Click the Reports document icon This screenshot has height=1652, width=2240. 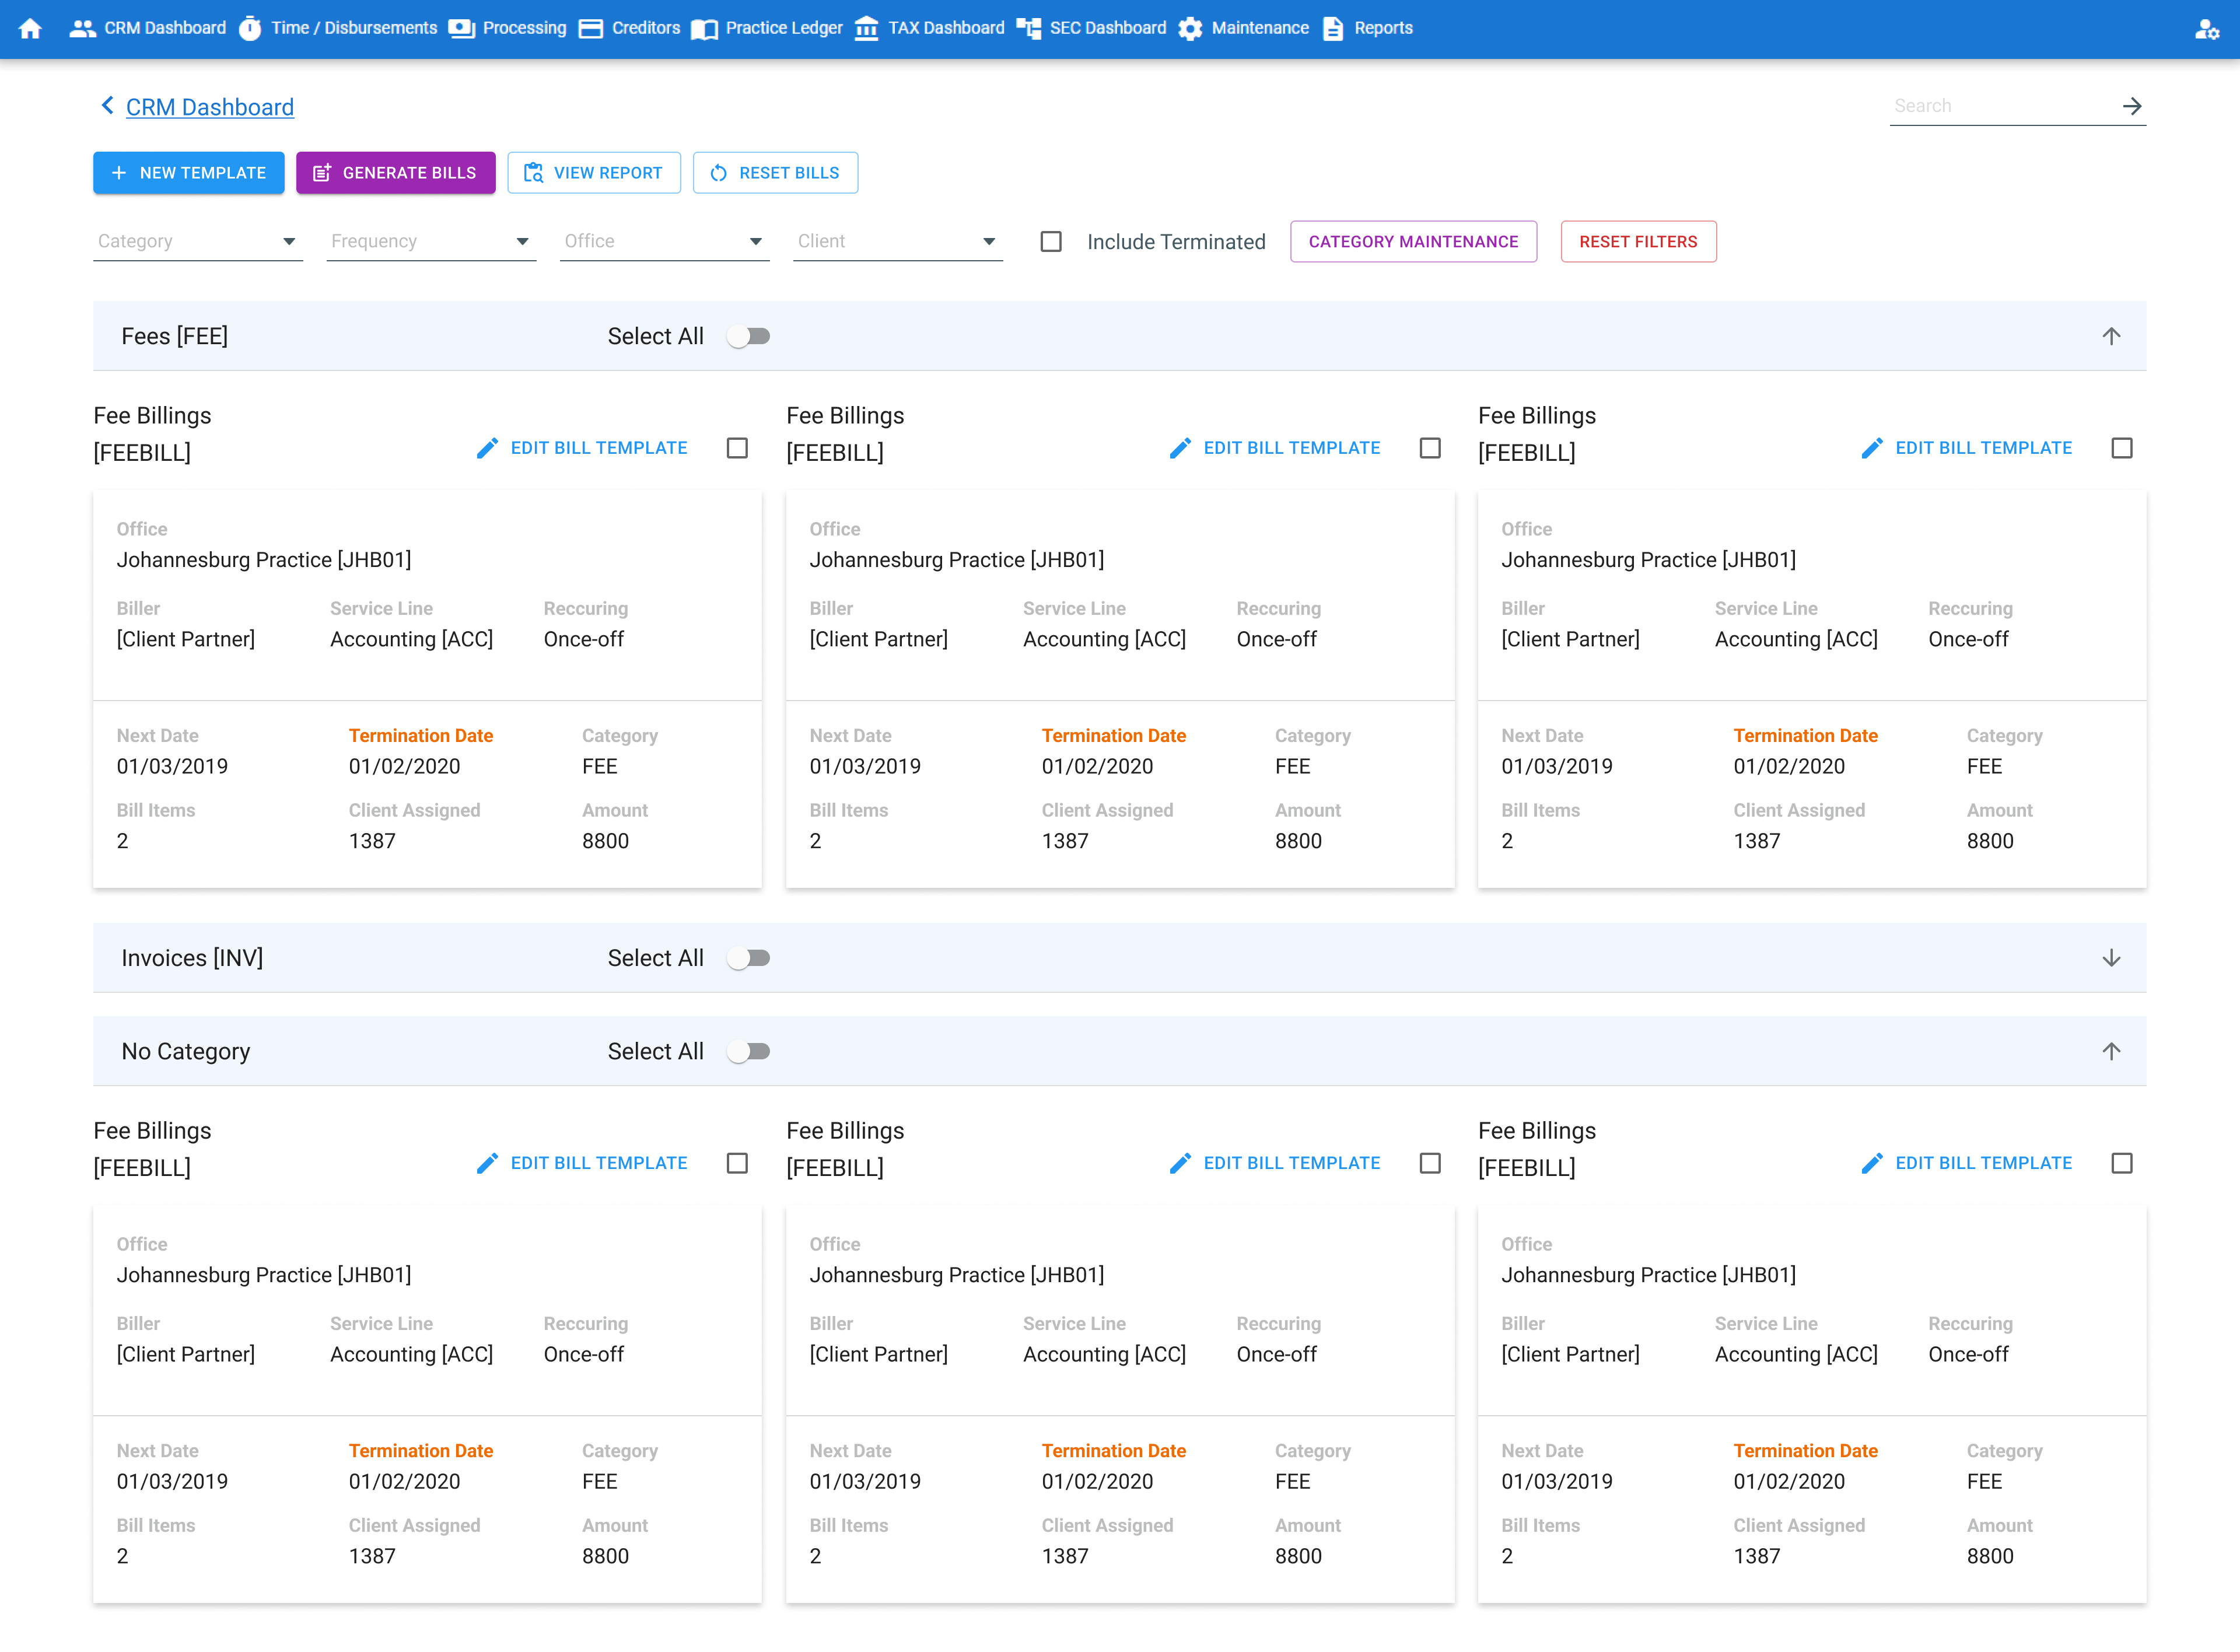[1333, 29]
